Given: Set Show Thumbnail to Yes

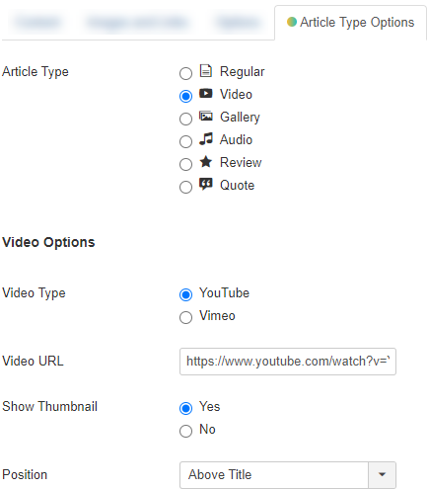Looking at the screenshot, I should (x=185, y=408).
